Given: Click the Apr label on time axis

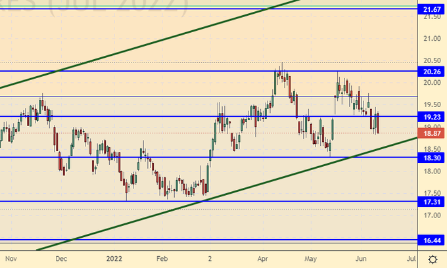Looking at the screenshot, I should [262, 259].
